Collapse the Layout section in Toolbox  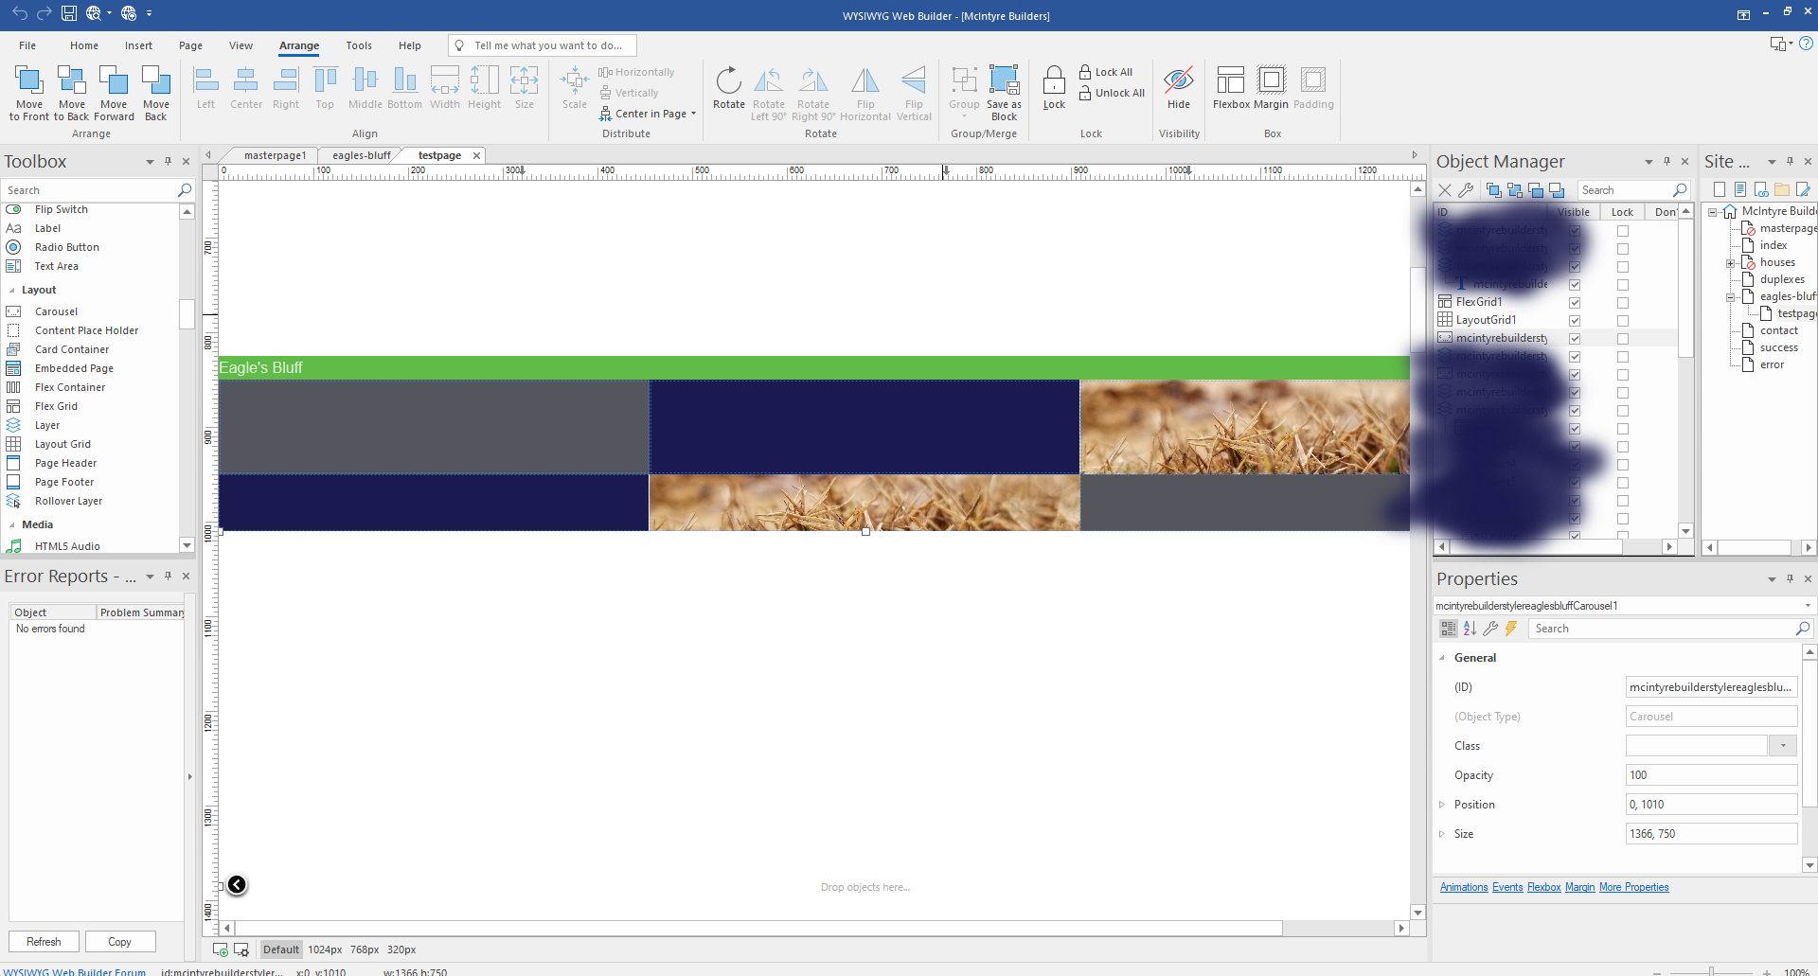[x=12, y=291]
